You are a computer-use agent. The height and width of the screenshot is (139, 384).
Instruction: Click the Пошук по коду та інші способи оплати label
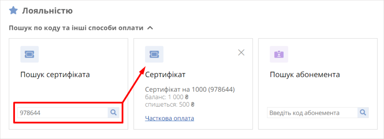(x=76, y=28)
